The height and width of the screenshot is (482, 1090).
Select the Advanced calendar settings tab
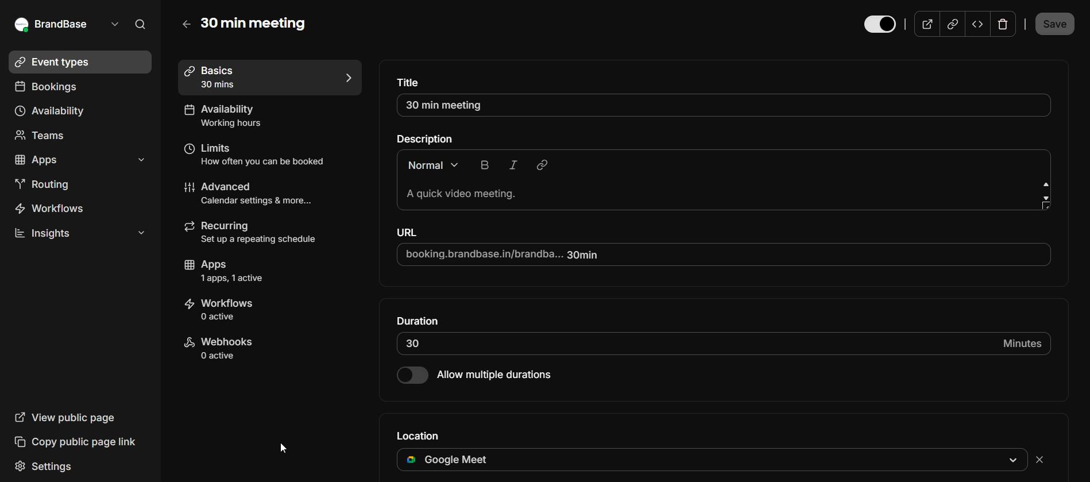[270, 194]
